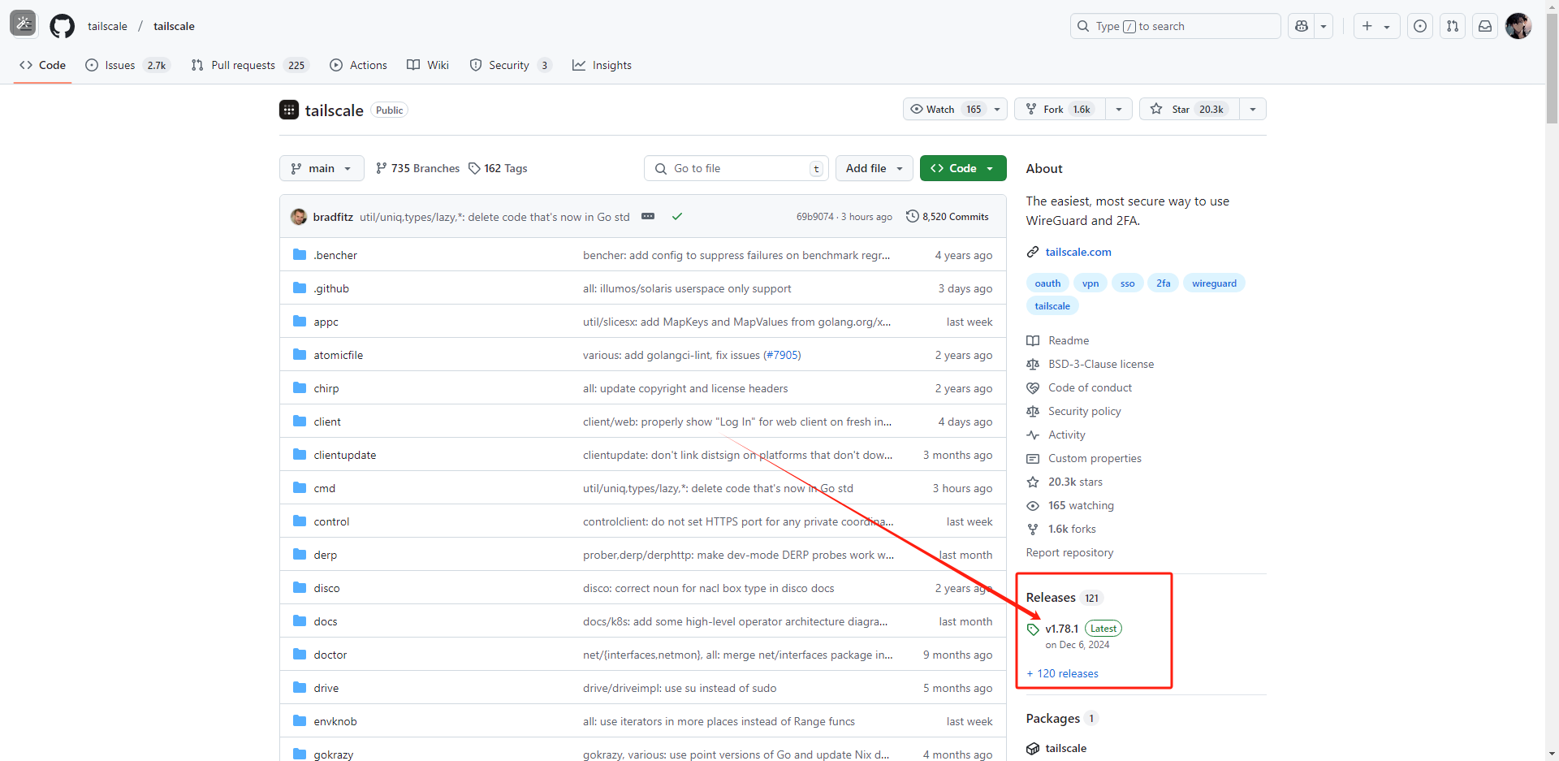Expand the create-new dropdown arrow
Image resolution: width=1559 pixels, height=761 pixels.
1387,26
